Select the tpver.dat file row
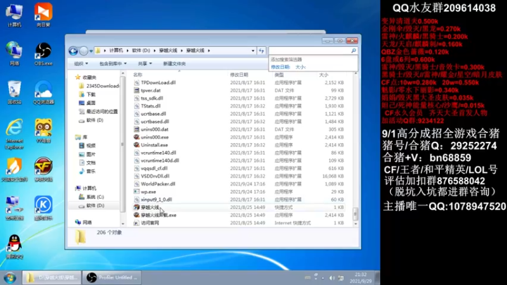The height and width of the screenshot is (285, 507). pyautogui.click(x=239, y=90)
